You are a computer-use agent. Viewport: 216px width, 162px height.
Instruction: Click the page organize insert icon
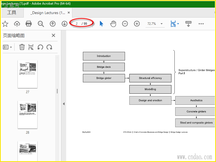point(31,47)
